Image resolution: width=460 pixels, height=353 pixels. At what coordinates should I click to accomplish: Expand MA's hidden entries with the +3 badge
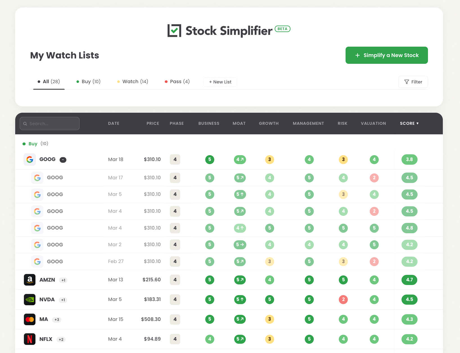pyautogui.click(x=57, y=320)
